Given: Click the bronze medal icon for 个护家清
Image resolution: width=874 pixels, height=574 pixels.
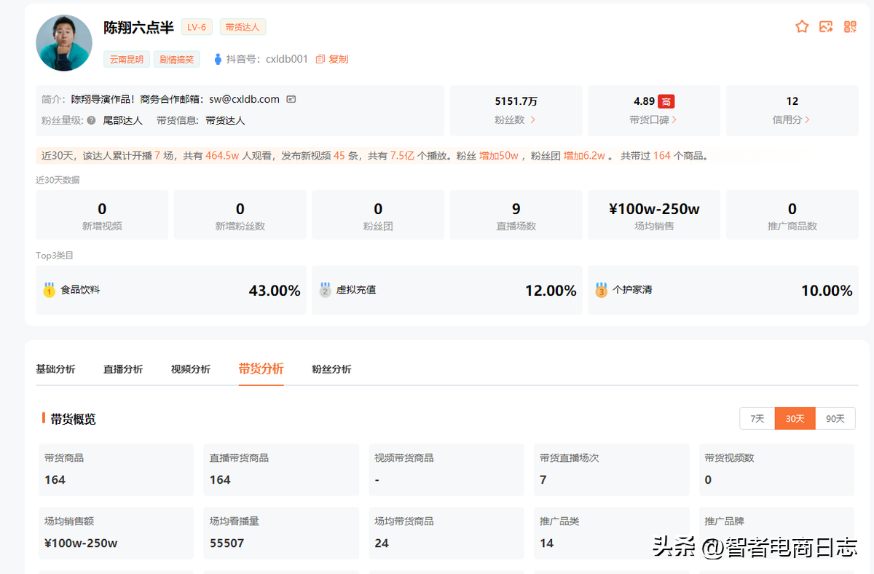Looking at the screenshot, I should [602, 290].
